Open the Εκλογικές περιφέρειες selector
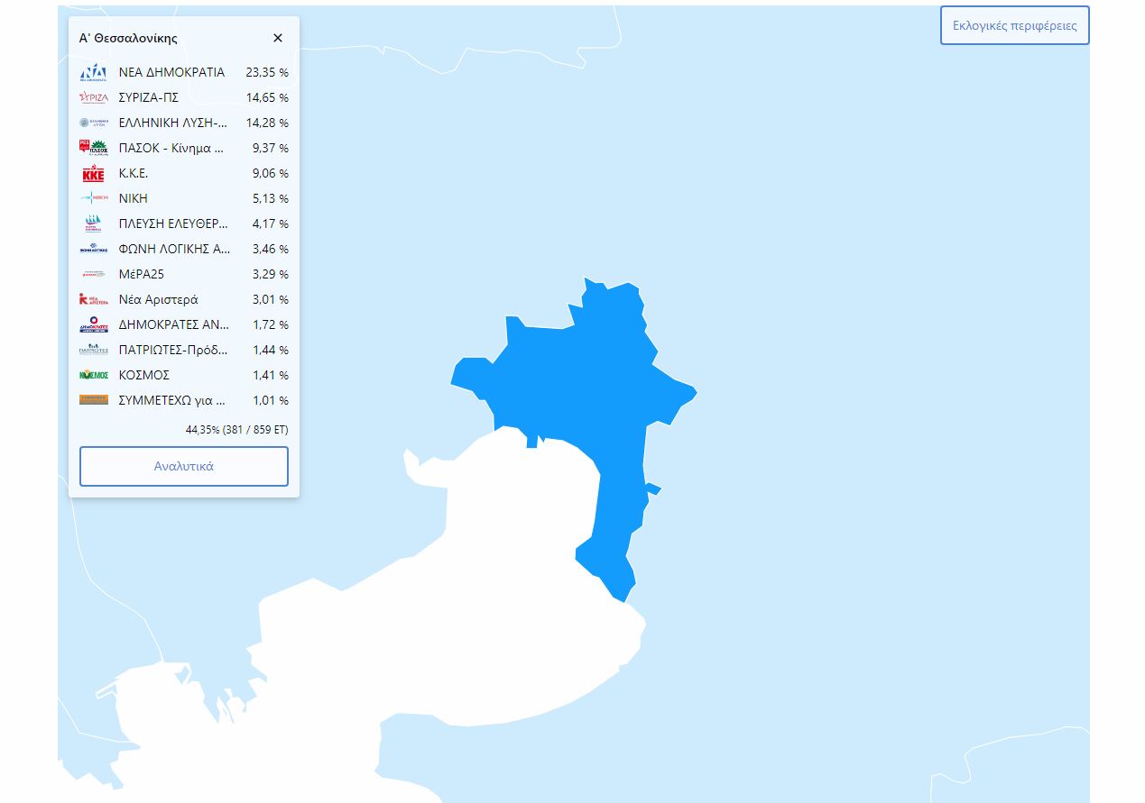Image resolution: width=1145 pixels, height=803 pixels. click(x=1014, y=25)
